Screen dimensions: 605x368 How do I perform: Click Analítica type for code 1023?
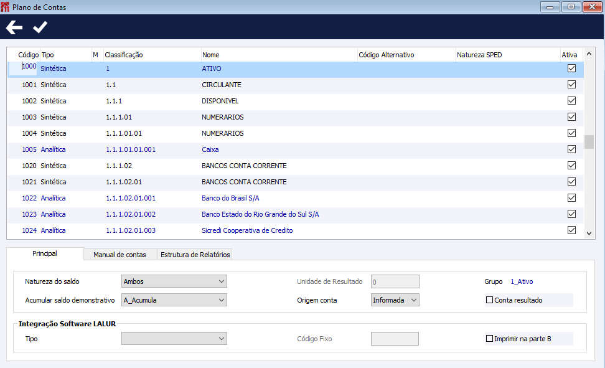(54, 214)
